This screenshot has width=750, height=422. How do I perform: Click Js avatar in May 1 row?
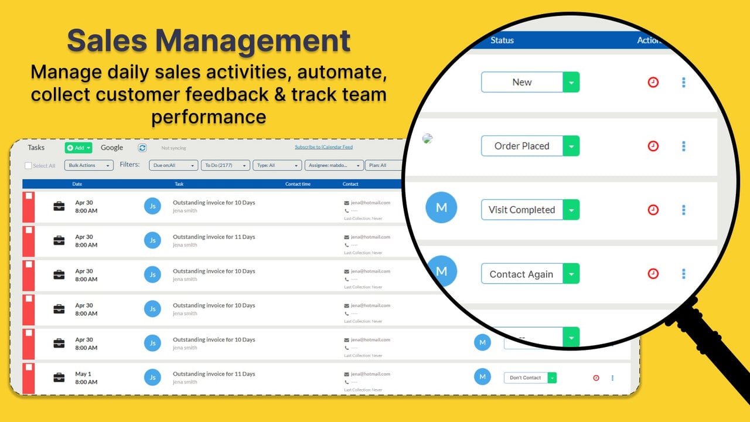tap(152, 377)
